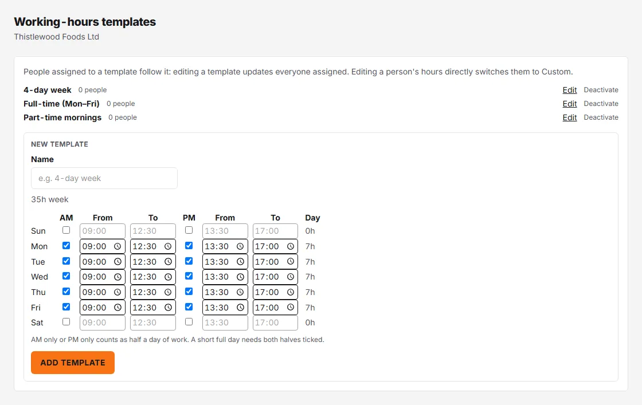Open time picker clock for Monday PM From
This screenshot has height=405, width=642.
tap(240, 246)
